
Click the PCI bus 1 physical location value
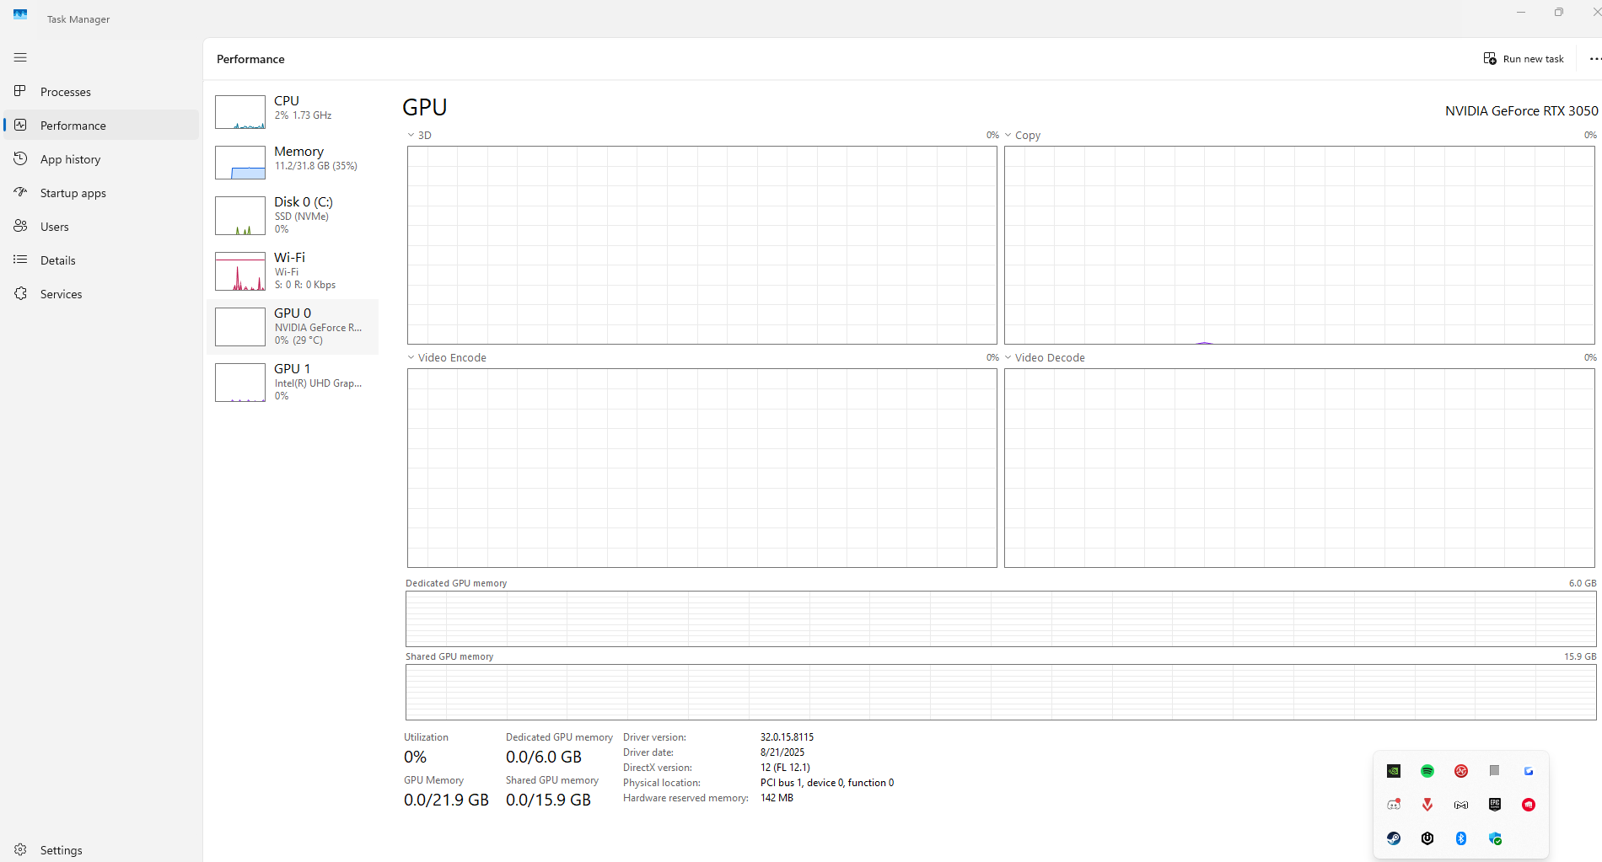[827, 783]
